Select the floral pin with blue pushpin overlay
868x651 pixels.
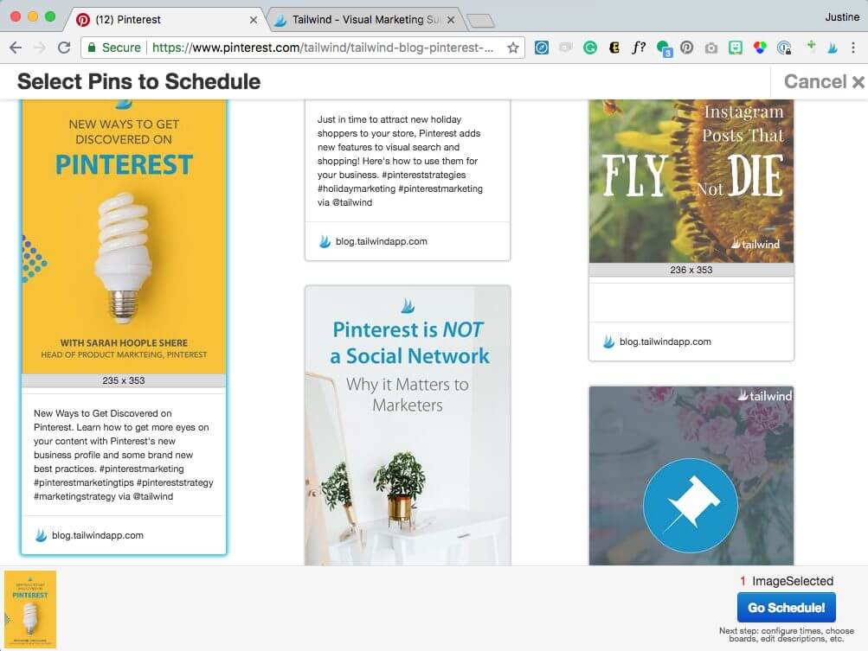click(691, 475)
